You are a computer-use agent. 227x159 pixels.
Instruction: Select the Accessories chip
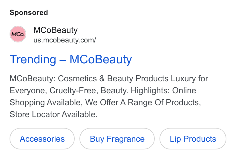42,139
